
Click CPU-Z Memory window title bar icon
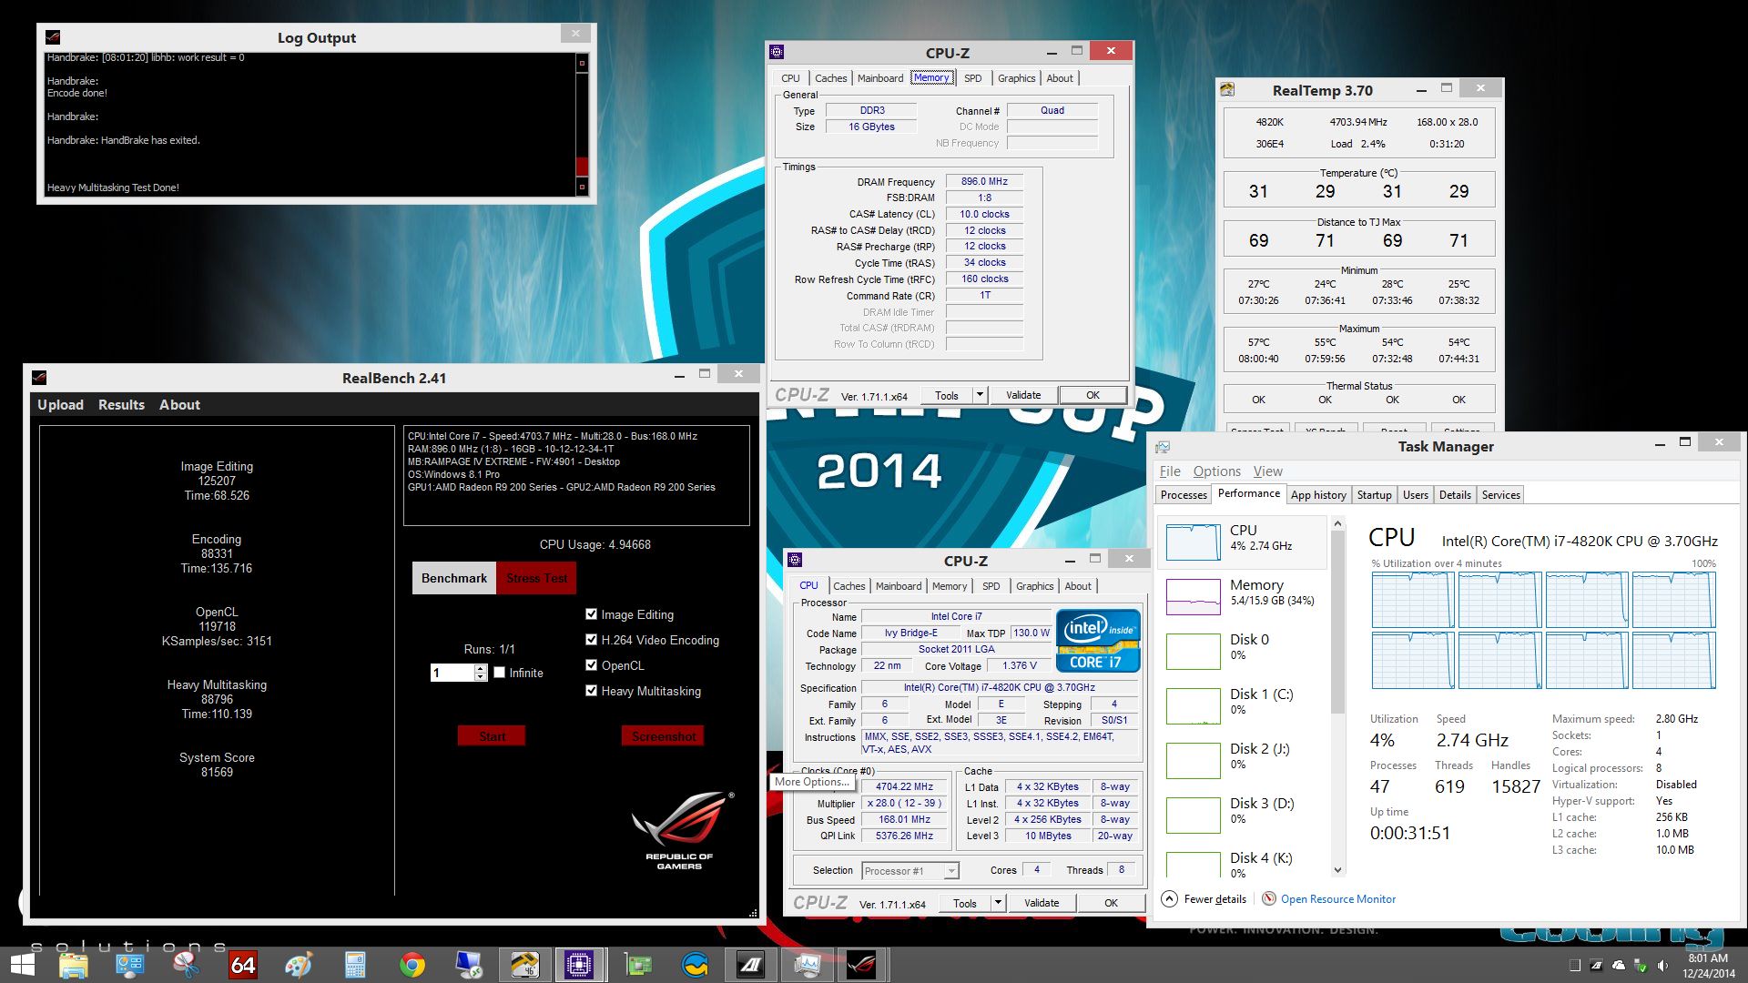(x=777, y=52)
